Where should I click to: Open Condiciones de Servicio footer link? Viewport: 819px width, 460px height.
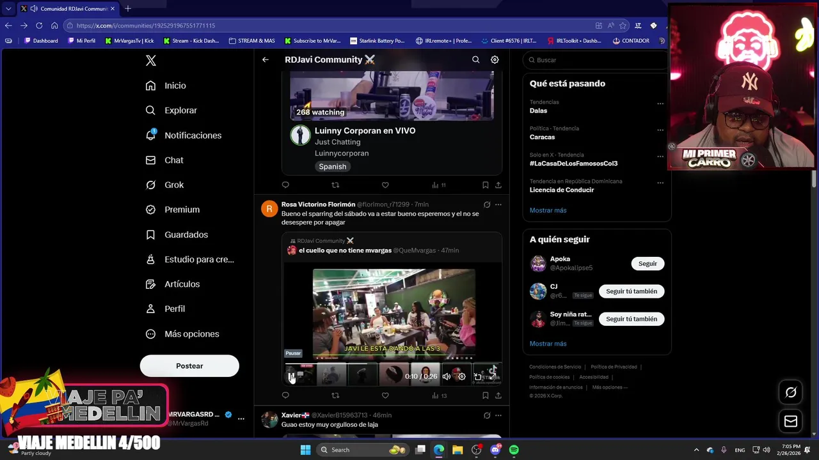coord(555,367)
